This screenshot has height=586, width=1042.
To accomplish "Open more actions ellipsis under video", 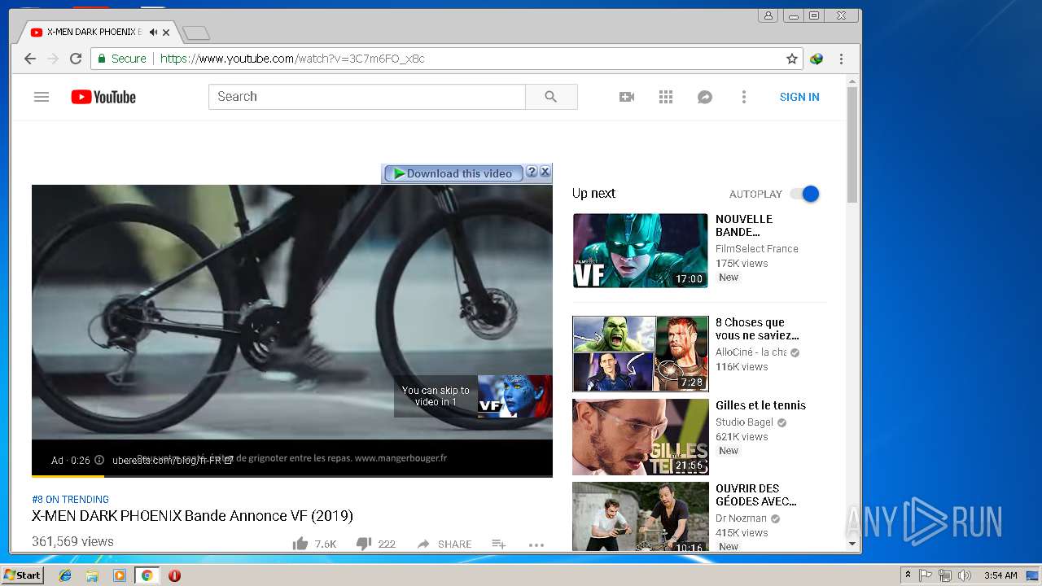I will coord(536,544).
